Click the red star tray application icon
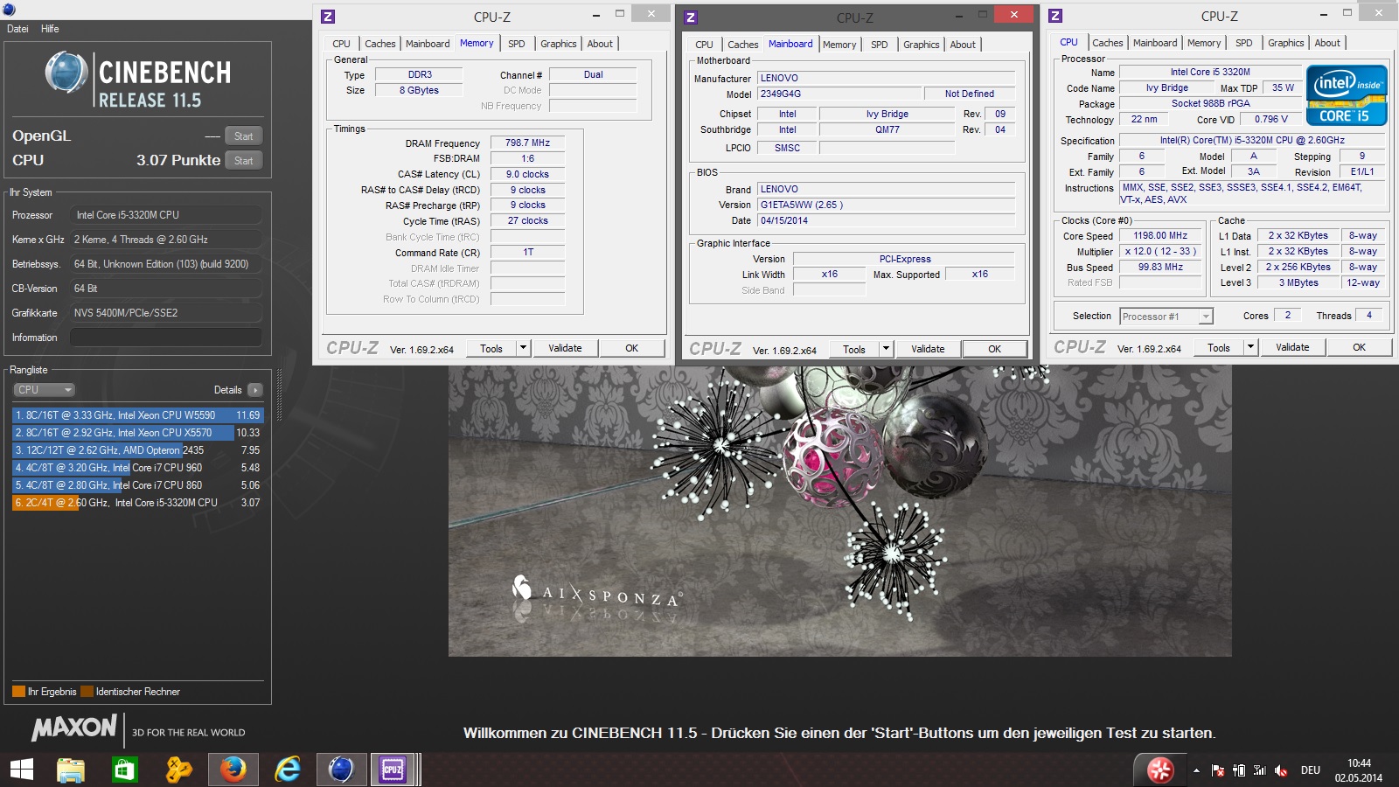Screen dimensions: 1399x787 (x=1160, y=770)
